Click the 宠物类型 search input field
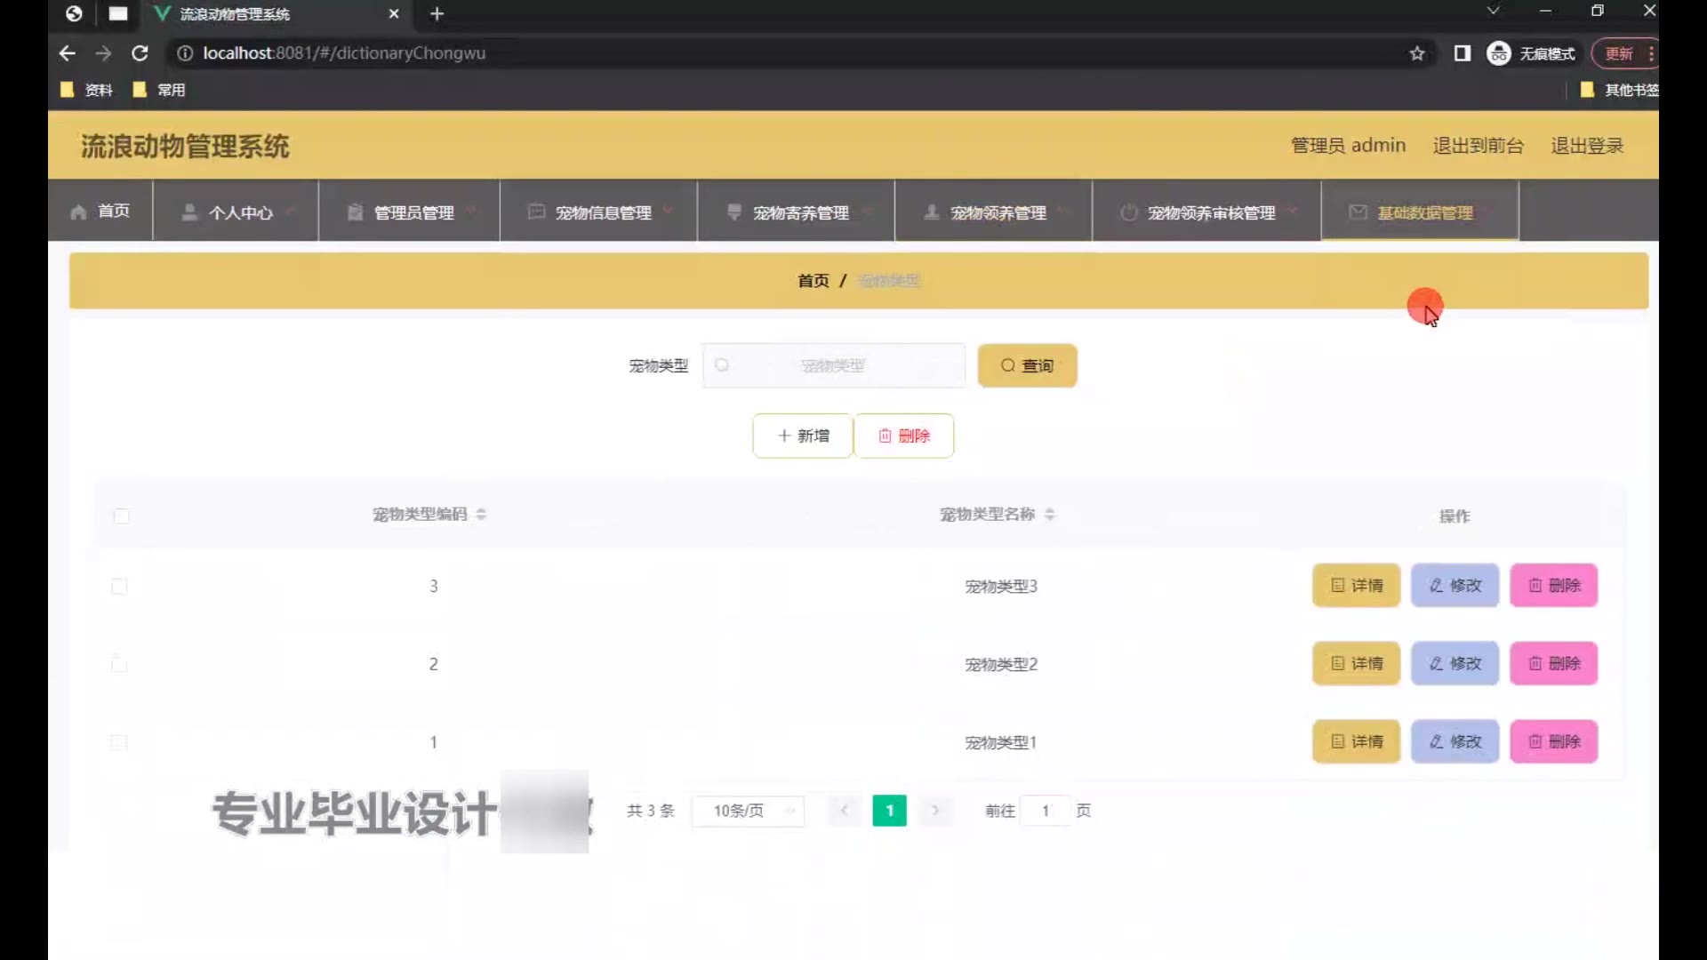This screenshot has width=1707, height=960. tap(833, 365)
